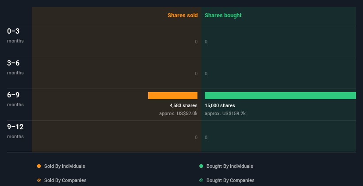363x186 pixels.
Task: Click the orange shares sold bar
Action: (173, 96)
